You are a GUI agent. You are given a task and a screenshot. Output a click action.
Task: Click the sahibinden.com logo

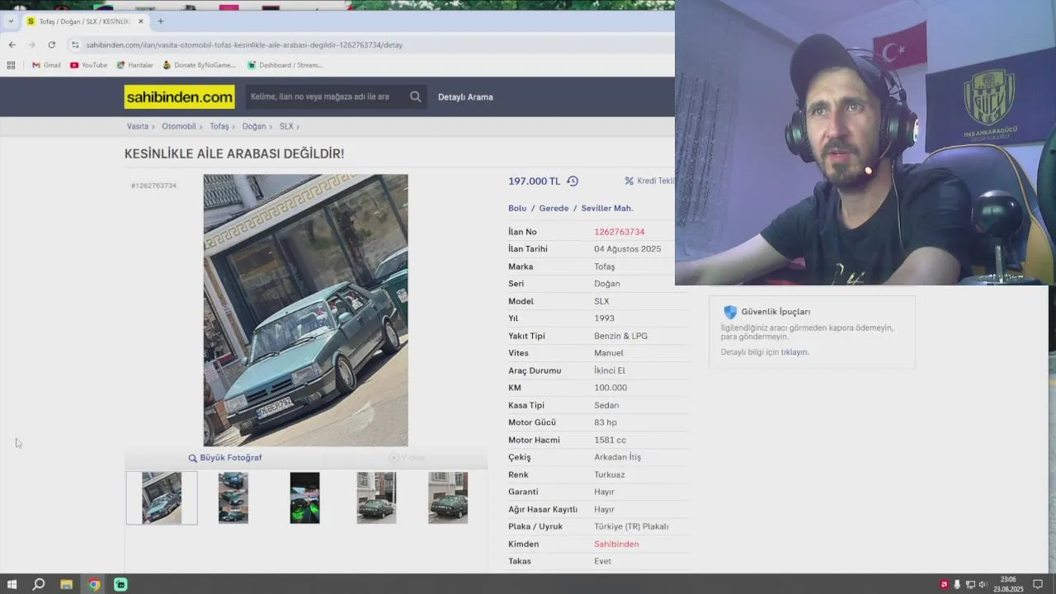(x=179, y=97)
